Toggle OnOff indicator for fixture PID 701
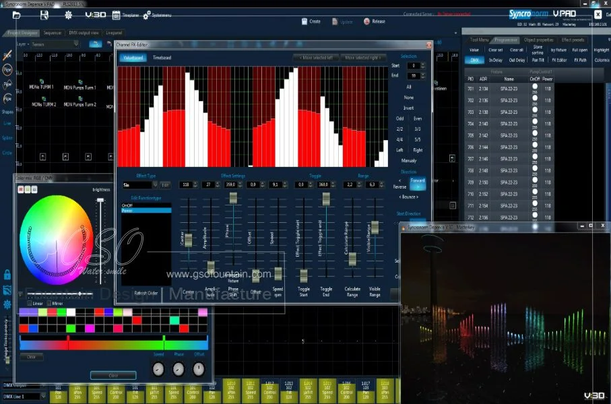611x404 pixels. coord(535,87)
